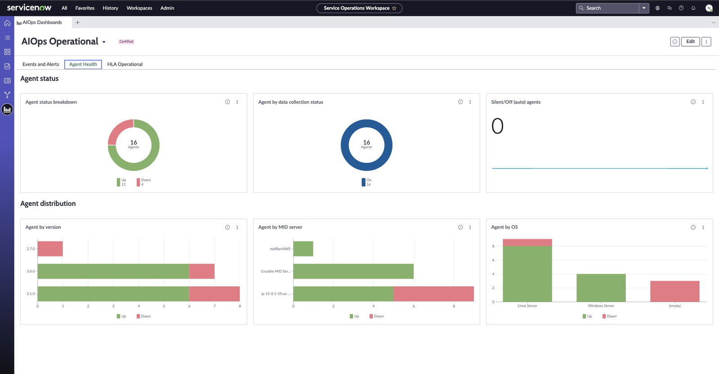Expand the AIOps Operational dashboard dropdown
The width and height of the screenshot is (719, 374).
click(x=104, y=42)
